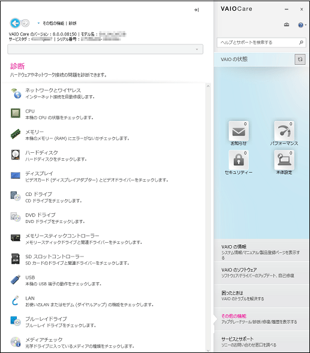Click the toolbox icon near the help button
The image size is (310, 353).
point(287,25)
